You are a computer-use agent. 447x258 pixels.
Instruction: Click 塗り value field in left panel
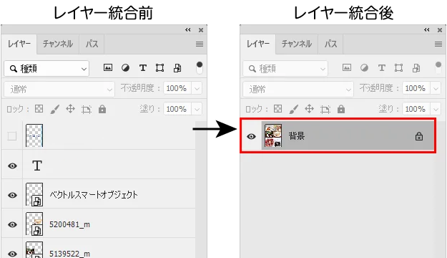177,109
